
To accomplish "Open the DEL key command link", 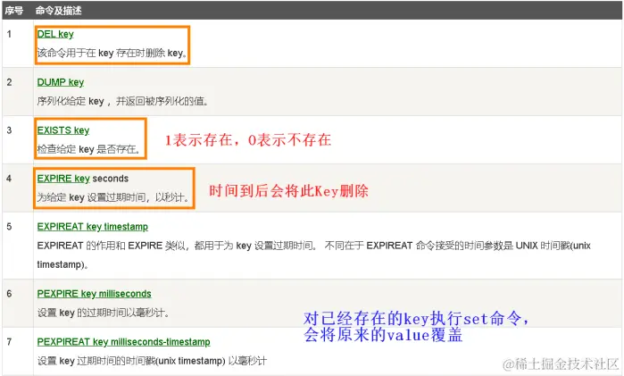I will click(55, 34).
